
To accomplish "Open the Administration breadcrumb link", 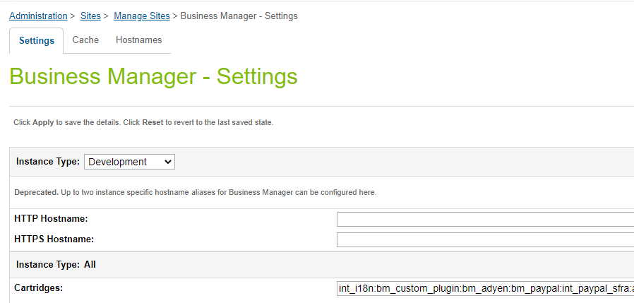I will (38, 16).
